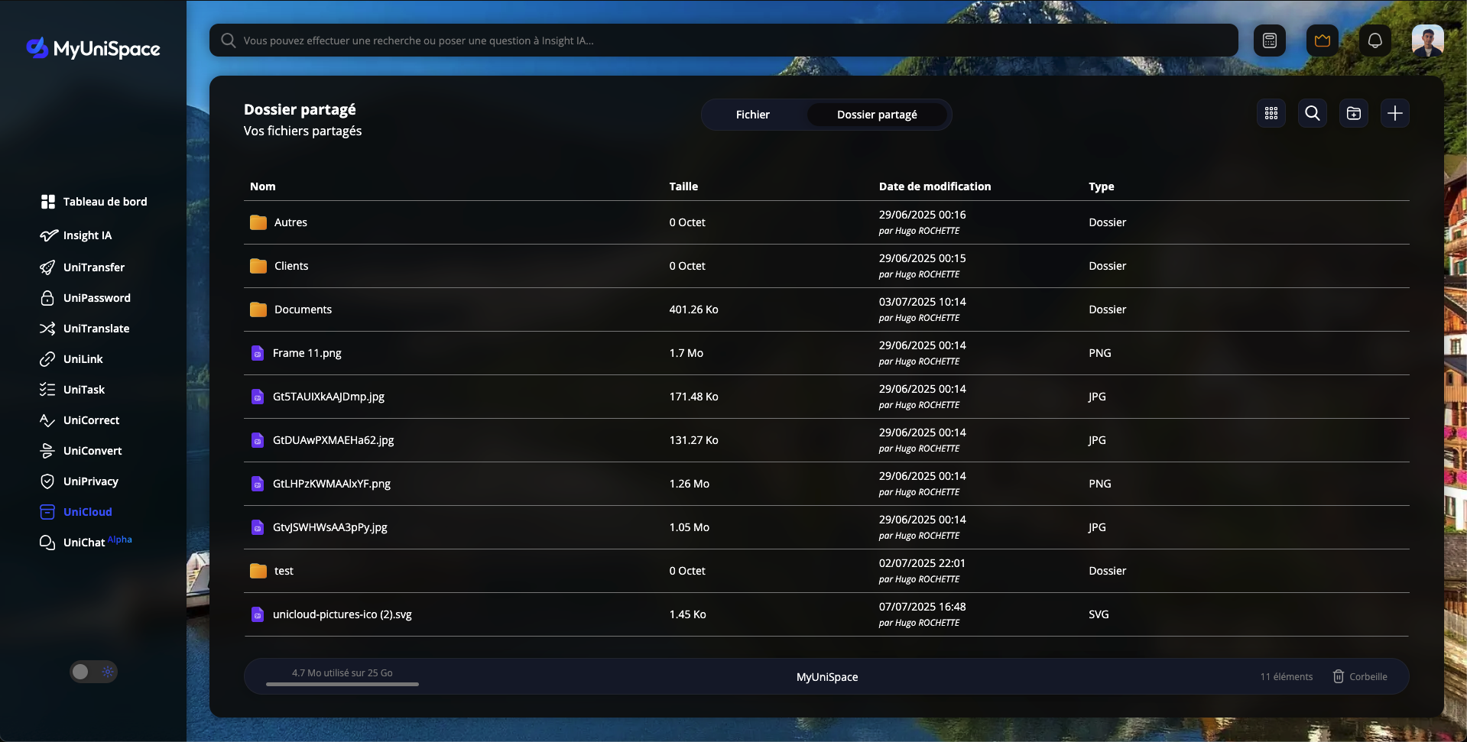Click the new folder icon

[1353, 113]
